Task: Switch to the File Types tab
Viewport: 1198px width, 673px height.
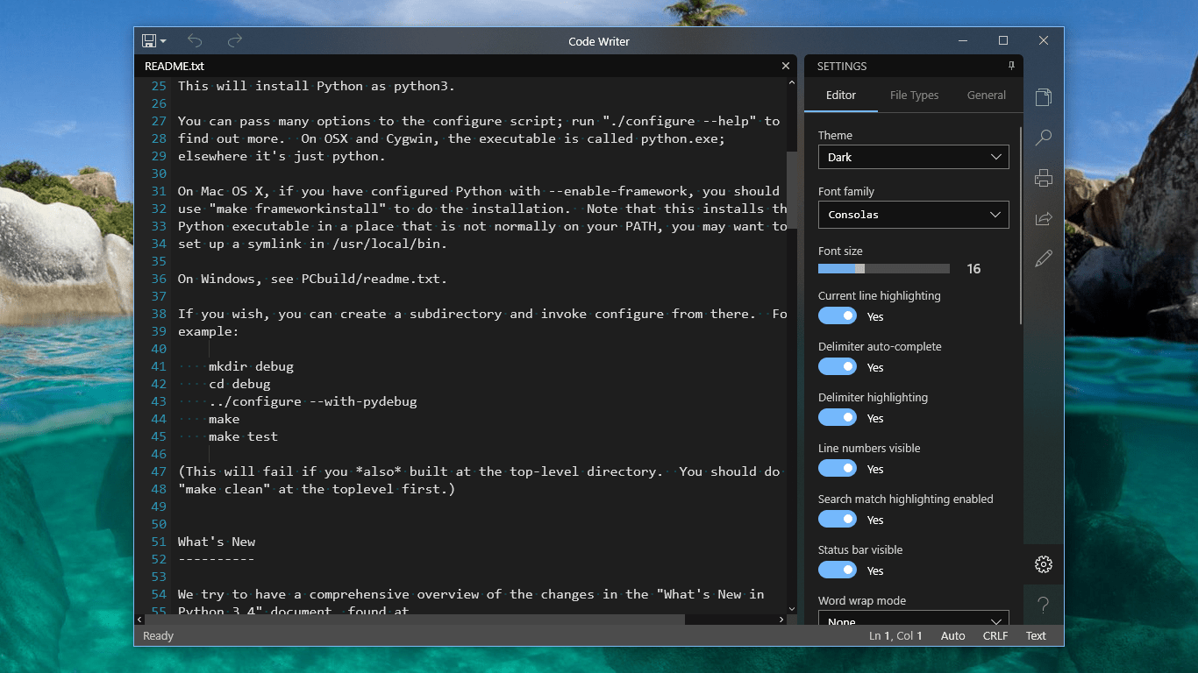Action: pyautogui.click(x=914, y=96)
